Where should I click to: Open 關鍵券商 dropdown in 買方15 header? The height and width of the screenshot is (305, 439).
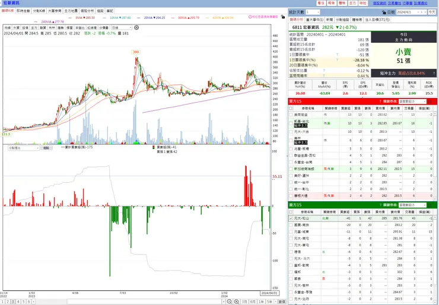click(412, 101)
